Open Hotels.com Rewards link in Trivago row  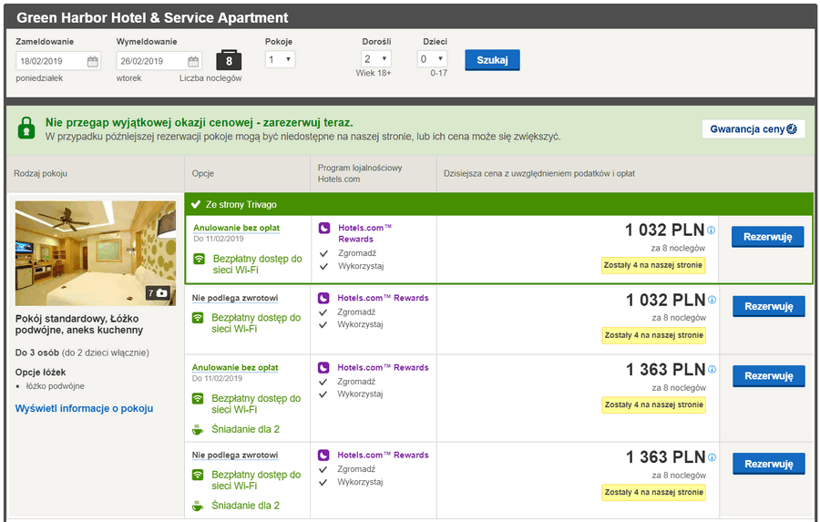(x=364, y=233)
